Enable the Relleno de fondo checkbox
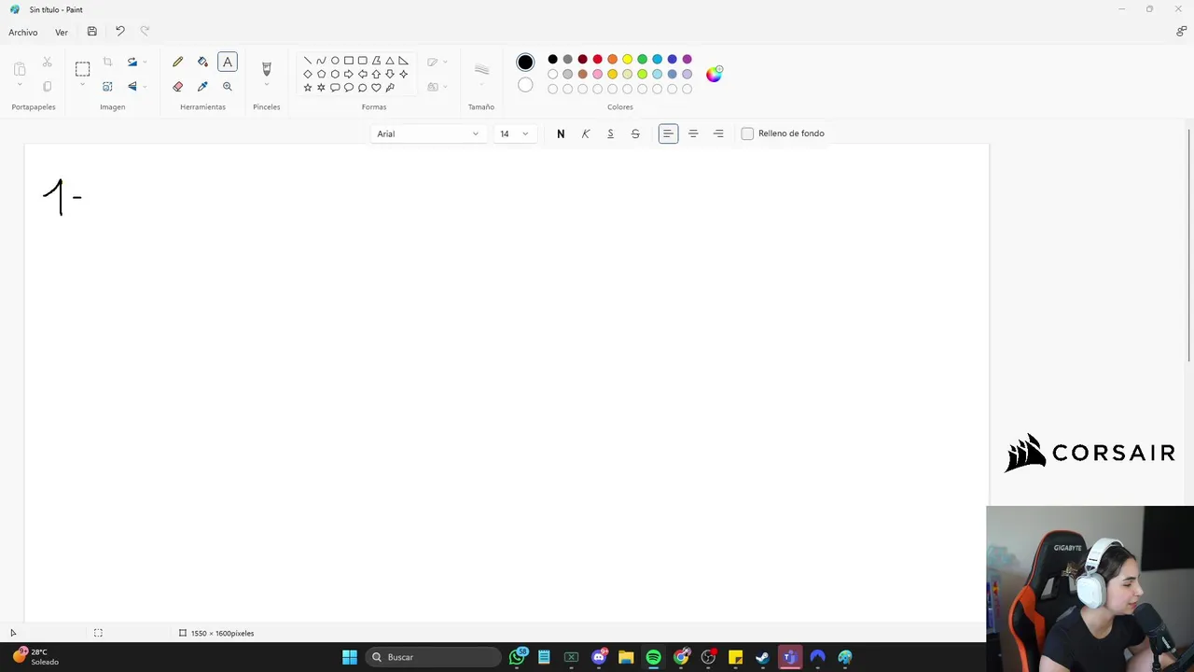Viewport: 1194px width, 672px height. 747,133
